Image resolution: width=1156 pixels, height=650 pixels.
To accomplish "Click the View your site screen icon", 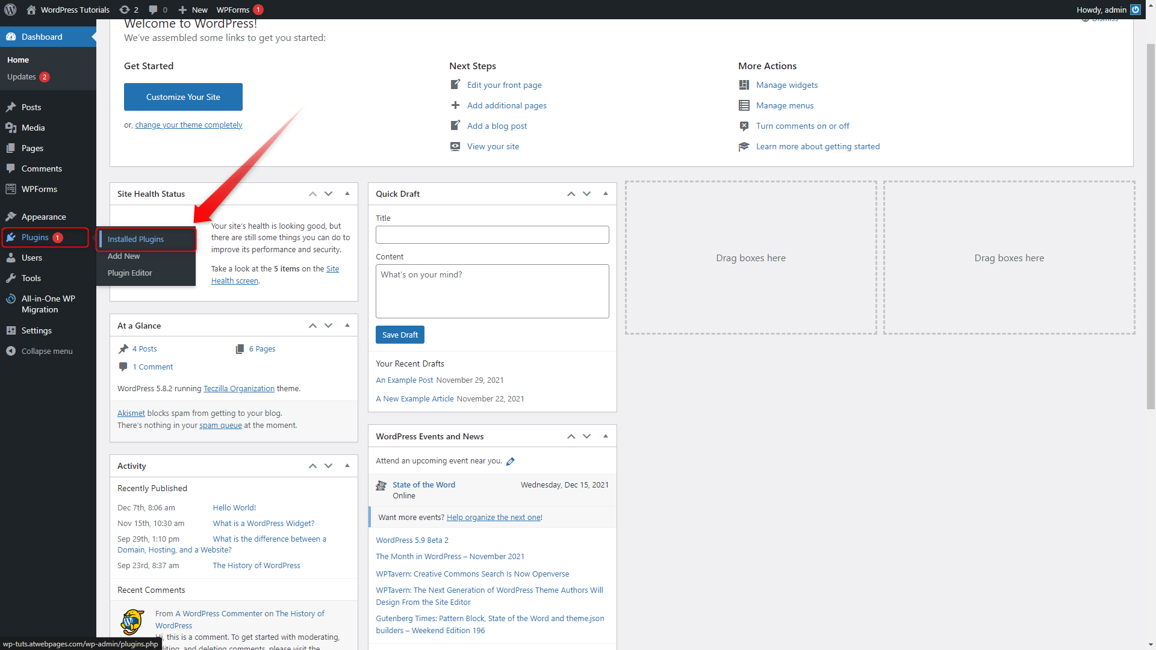I will pos(455,146).
